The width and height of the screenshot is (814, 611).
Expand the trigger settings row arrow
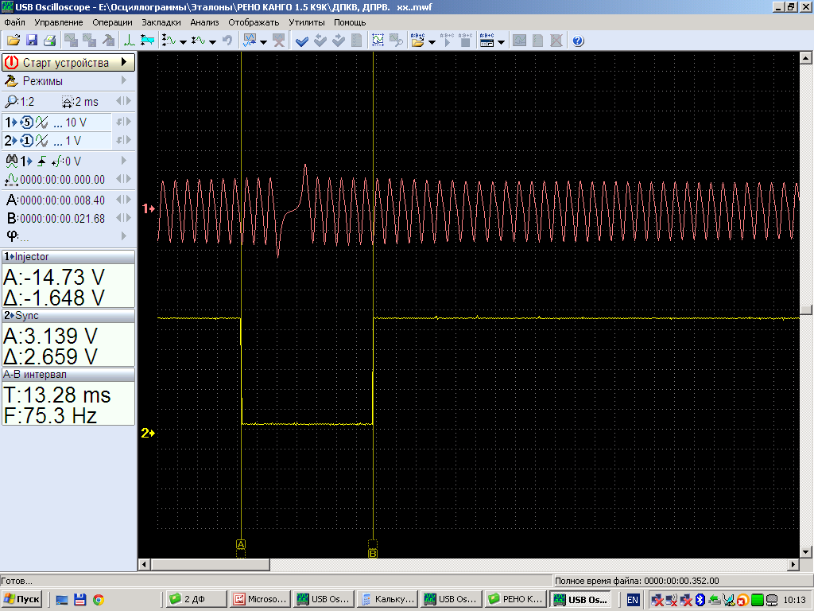[123, 161]
